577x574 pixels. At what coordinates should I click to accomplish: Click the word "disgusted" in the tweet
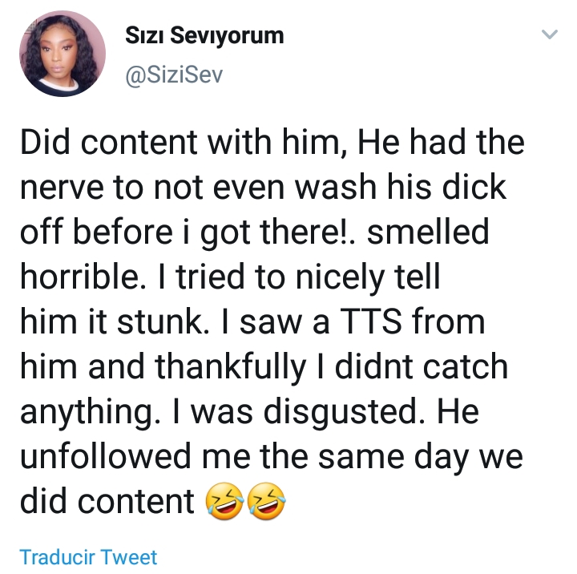pyautogui.click(x=341, y=412)
